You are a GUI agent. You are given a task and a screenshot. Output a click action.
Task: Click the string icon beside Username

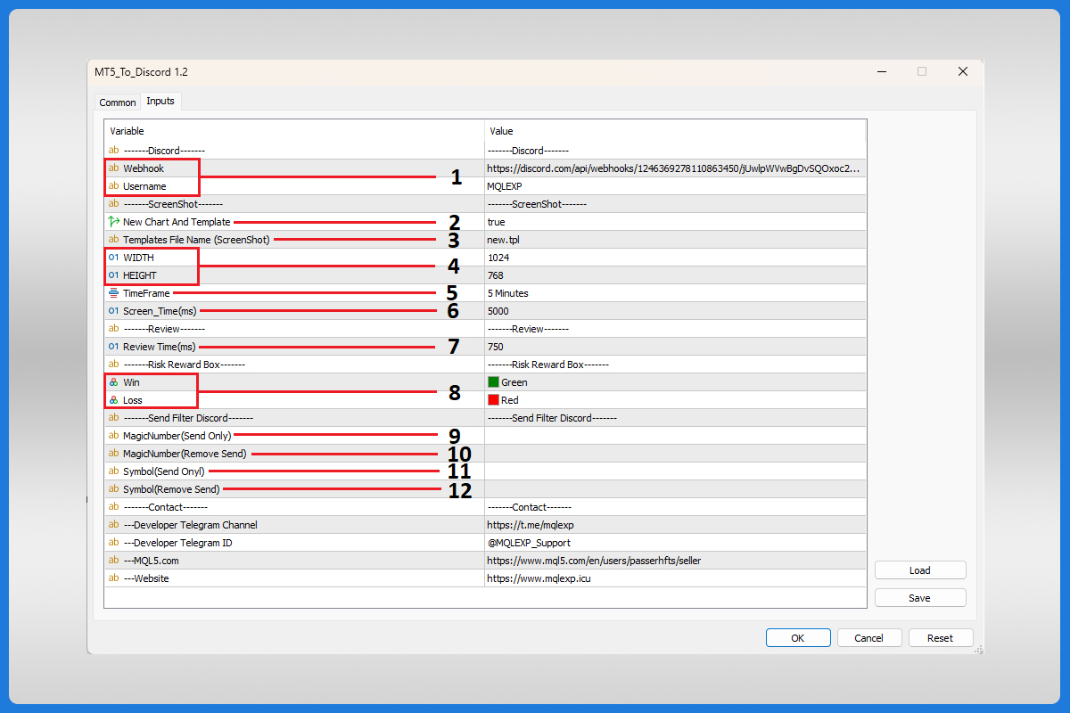[x=113, y=186]
